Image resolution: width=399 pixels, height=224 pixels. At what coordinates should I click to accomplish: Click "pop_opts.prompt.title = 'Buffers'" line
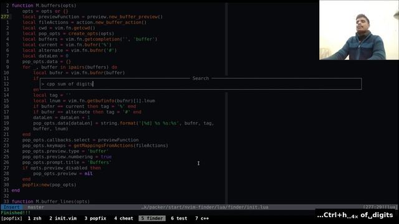(67, 162)
